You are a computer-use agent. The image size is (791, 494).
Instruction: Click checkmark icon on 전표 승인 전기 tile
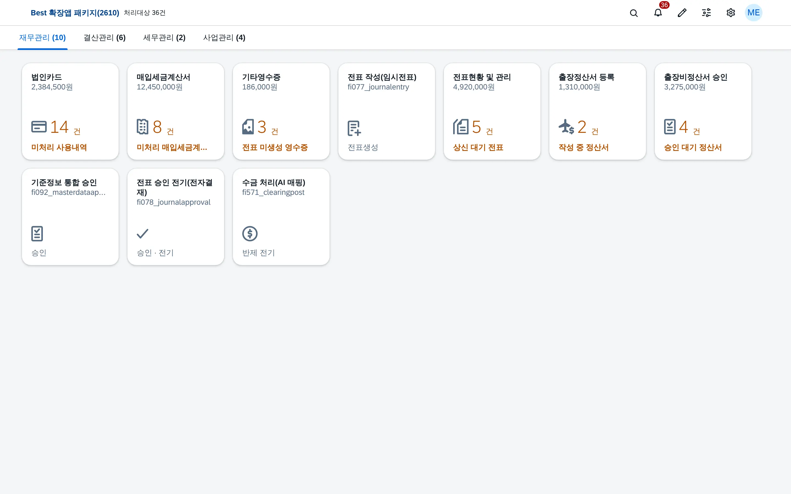coord(143,234)
